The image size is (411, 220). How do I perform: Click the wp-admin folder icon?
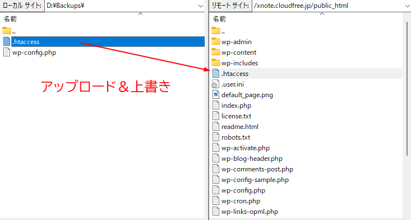click(216, 41)
